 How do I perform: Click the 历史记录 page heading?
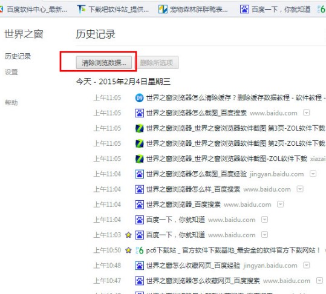(96, 34)
